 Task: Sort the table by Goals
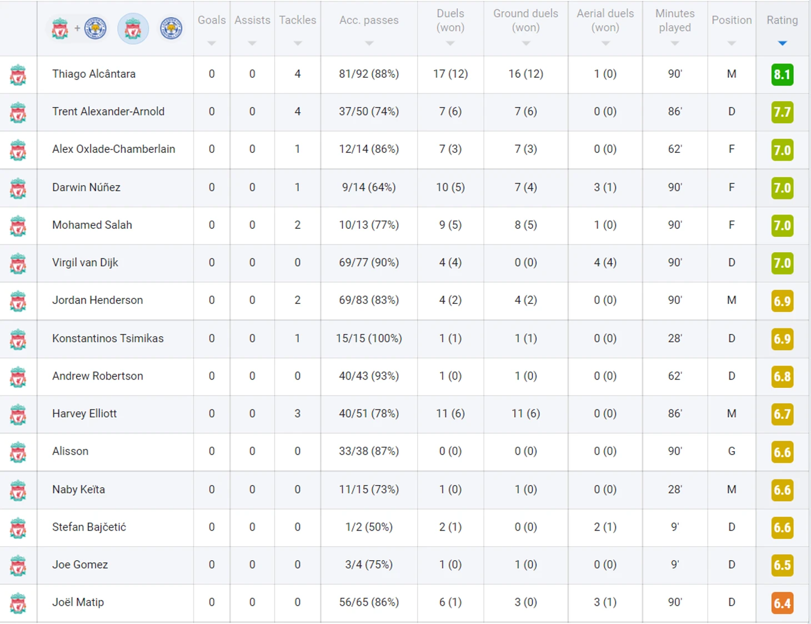[x=212, y=28]
